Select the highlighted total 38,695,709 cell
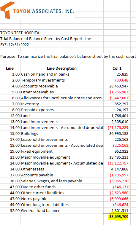Image resolution: width=136 pixels, height=225 pixels. [x=117, y=216]
